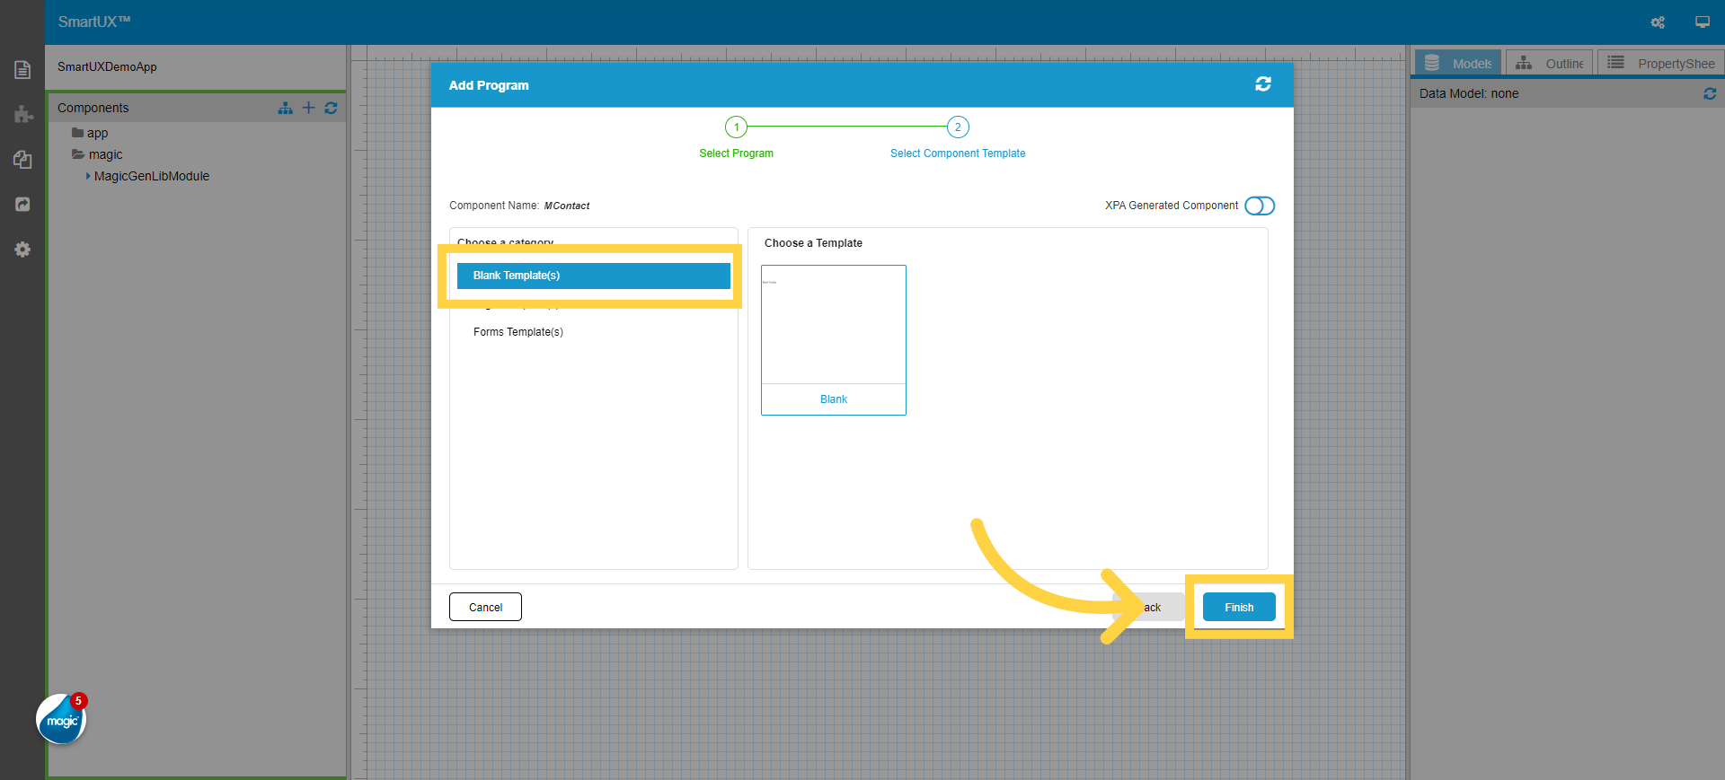Click the Cancel button
This screenshot has width=1725, height=780.
[x=485, y=607]
